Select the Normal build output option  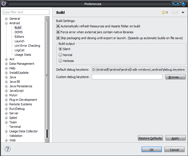tap(60, 55)
